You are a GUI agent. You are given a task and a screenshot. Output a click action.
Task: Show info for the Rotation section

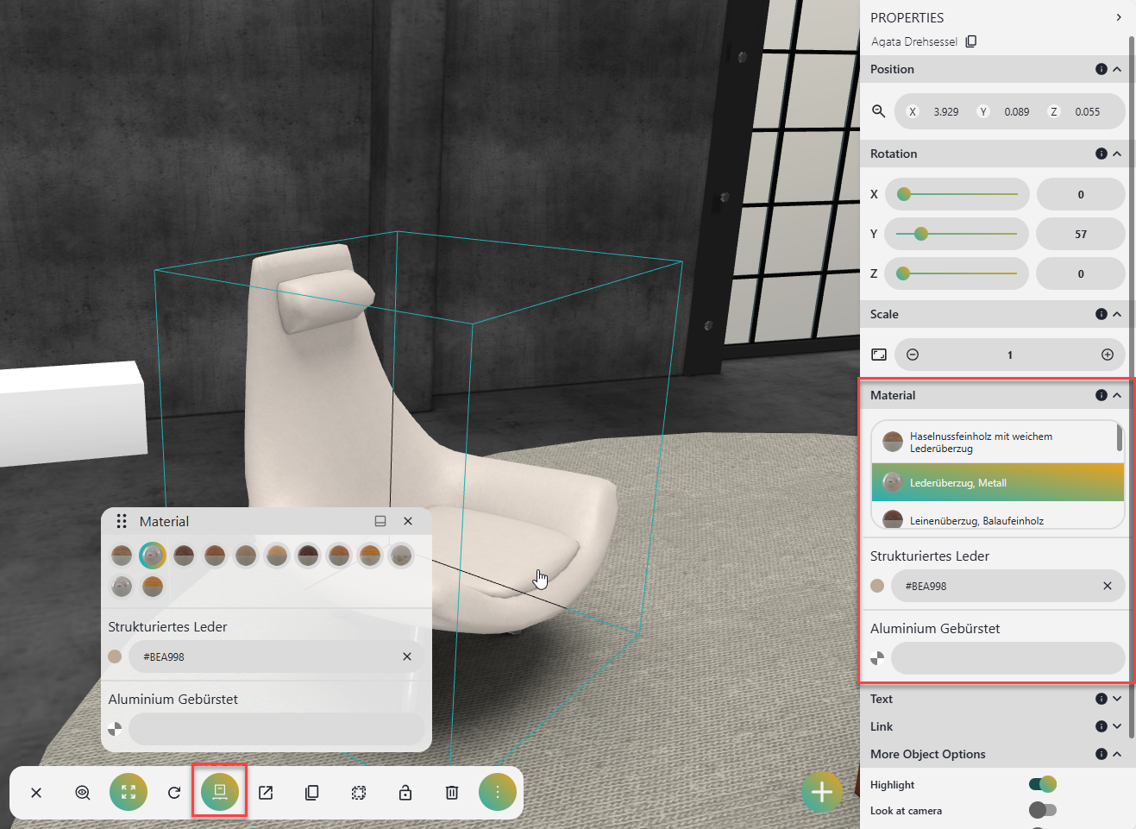coord(1101,154)
